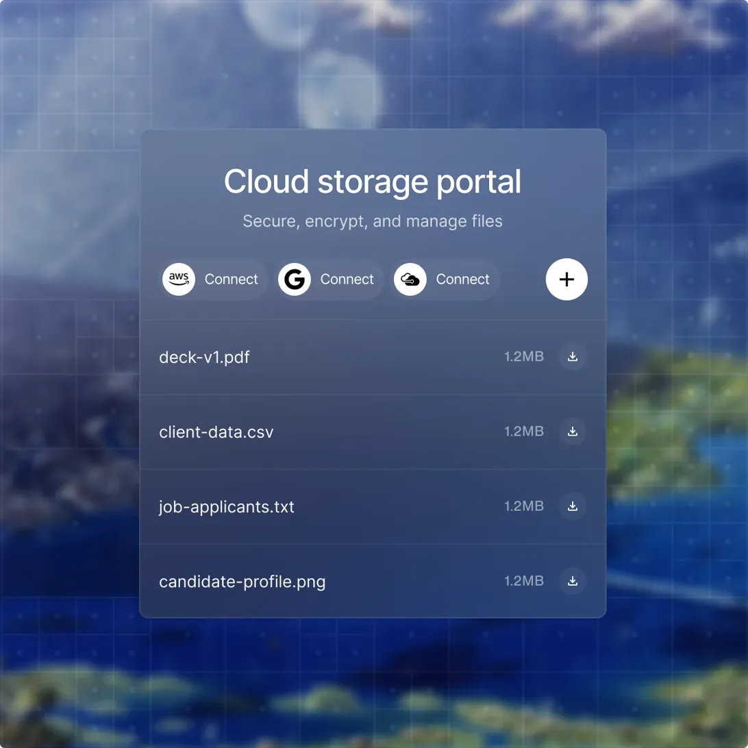748x748 pixels.
Task: Connect the AWS storage account
Action: [x=213, y=279]
